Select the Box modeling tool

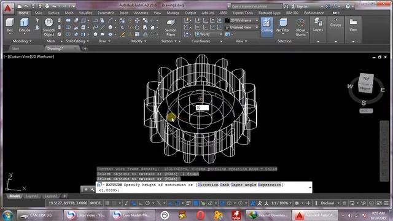coord(10,25)
